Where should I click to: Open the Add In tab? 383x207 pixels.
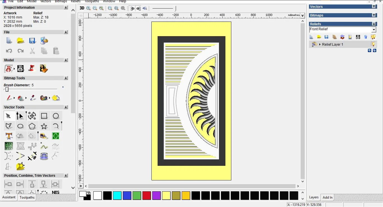click(327, 197)
